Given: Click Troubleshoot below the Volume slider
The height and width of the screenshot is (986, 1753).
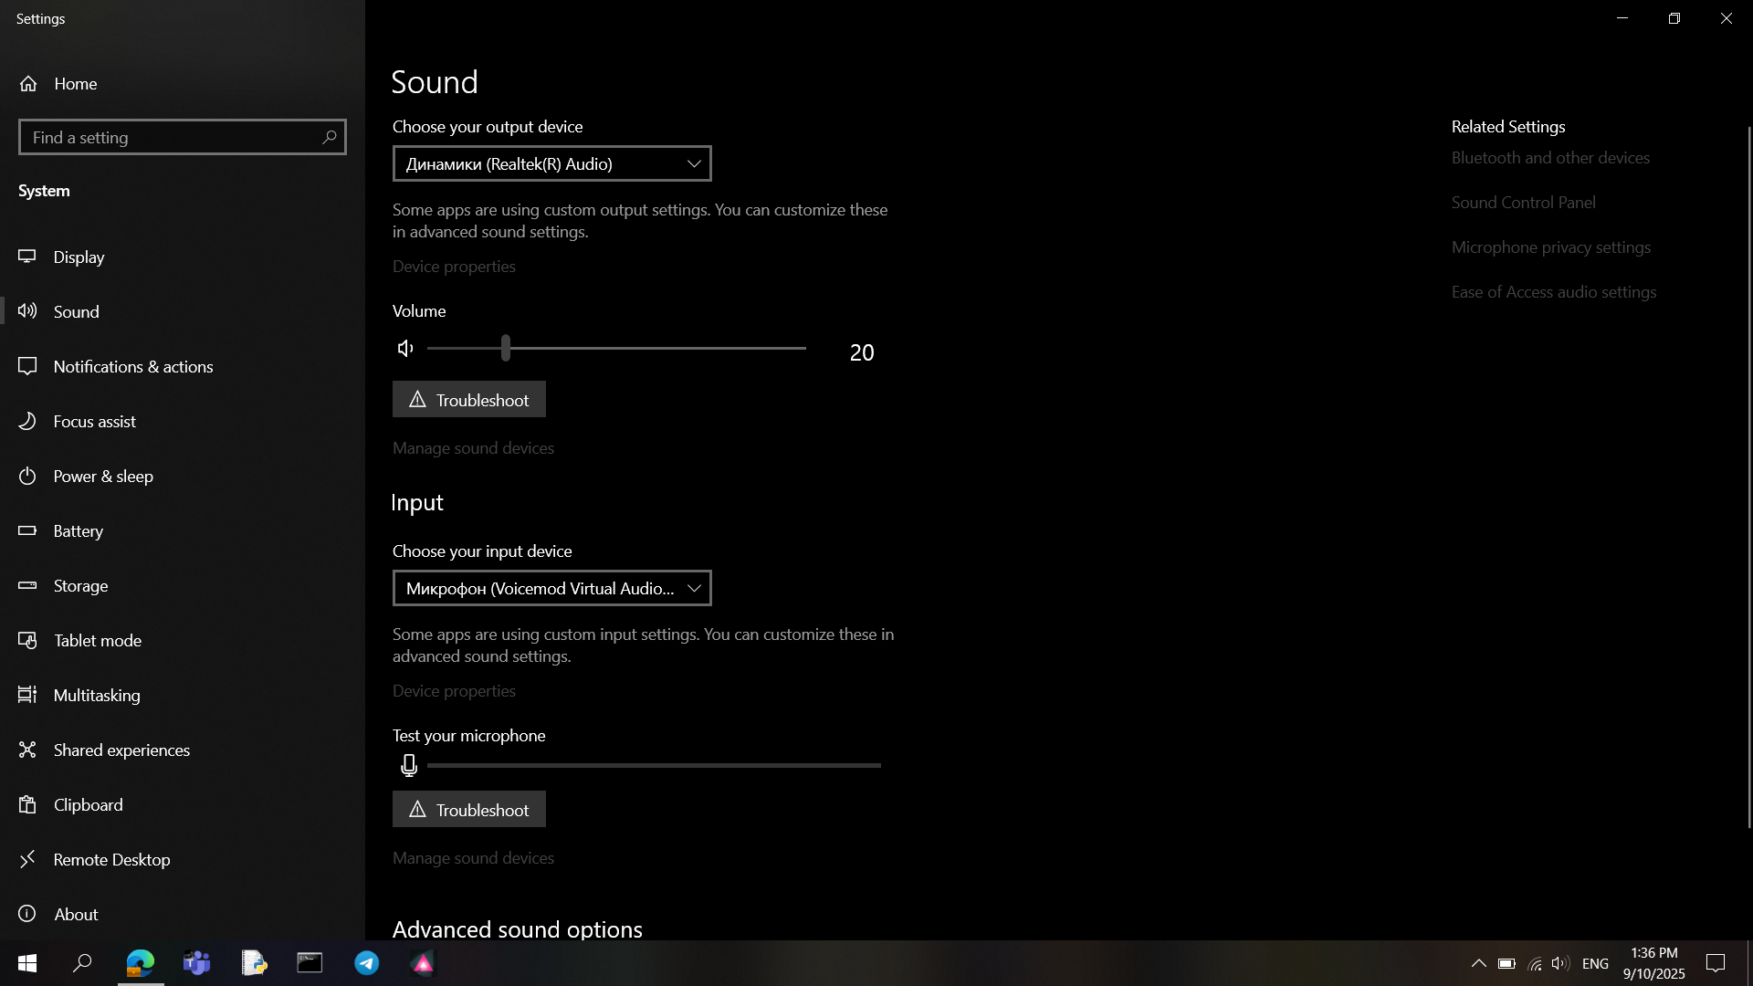Looking at the screenshot, I should point(468,399).
